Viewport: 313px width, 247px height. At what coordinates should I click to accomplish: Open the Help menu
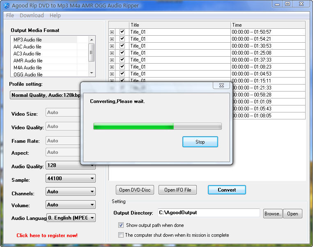tap(55, 15)
